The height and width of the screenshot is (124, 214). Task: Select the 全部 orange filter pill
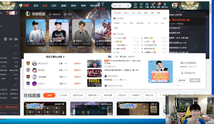pyautogui.click(x=49, y=95)
